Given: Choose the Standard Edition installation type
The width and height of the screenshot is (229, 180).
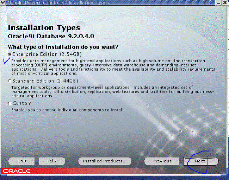Looking at the screenshot, I should click(x=10, y=81).
